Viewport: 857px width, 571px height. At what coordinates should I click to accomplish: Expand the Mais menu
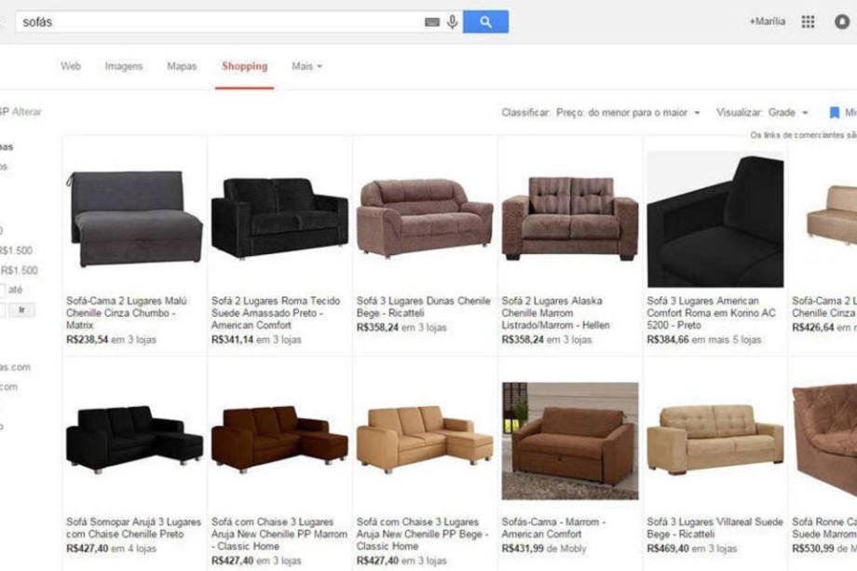coord(306,66)
